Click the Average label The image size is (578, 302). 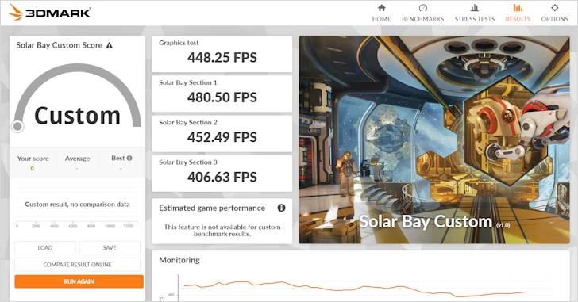(78, 159)
